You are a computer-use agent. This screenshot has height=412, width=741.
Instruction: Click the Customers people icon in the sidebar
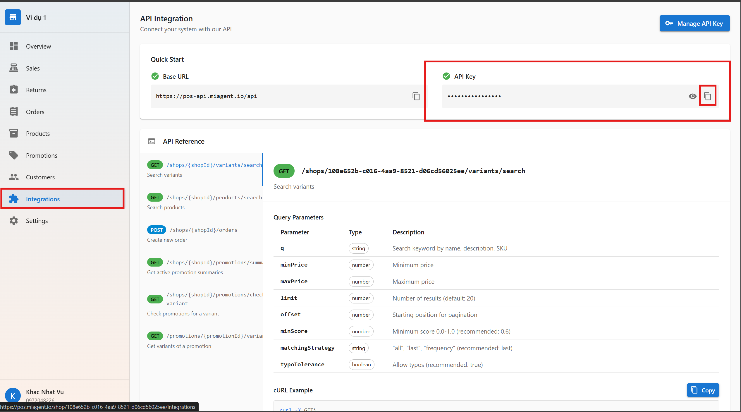click(x=13, y=177)
